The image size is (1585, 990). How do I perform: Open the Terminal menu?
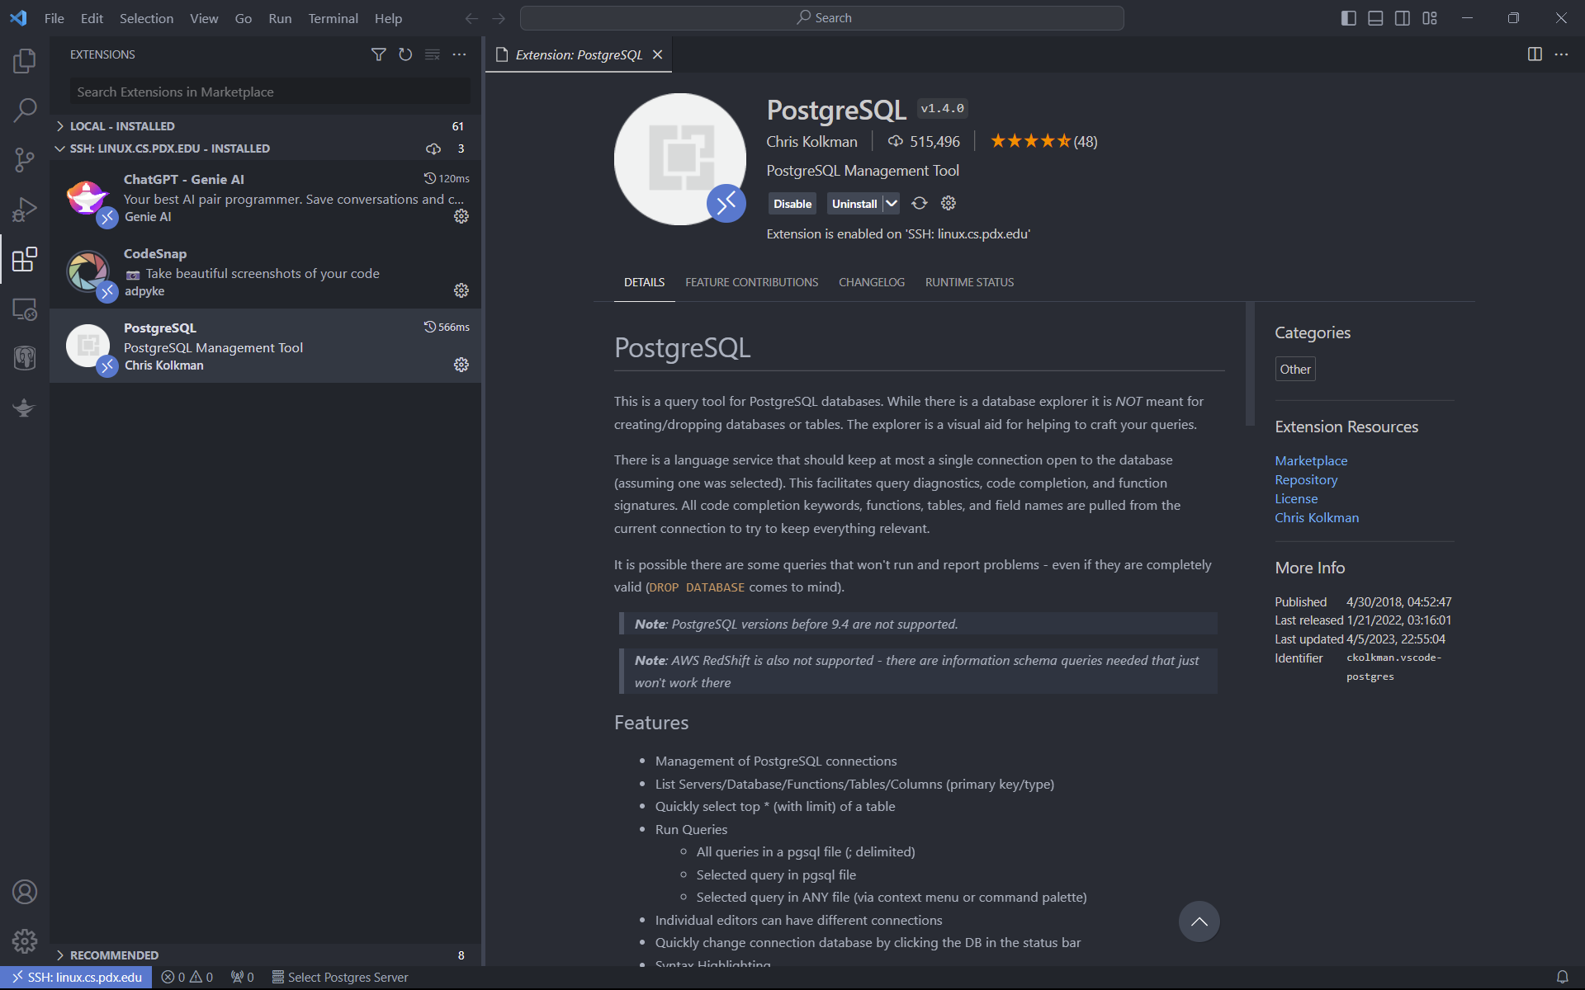(x=333, y=18)
